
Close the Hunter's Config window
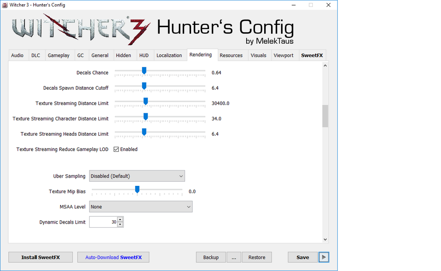click(x=328, y=5)
